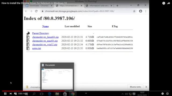Close the https://chromedriver tab
The image size is (172, 96).
click(x=81, y=6)
